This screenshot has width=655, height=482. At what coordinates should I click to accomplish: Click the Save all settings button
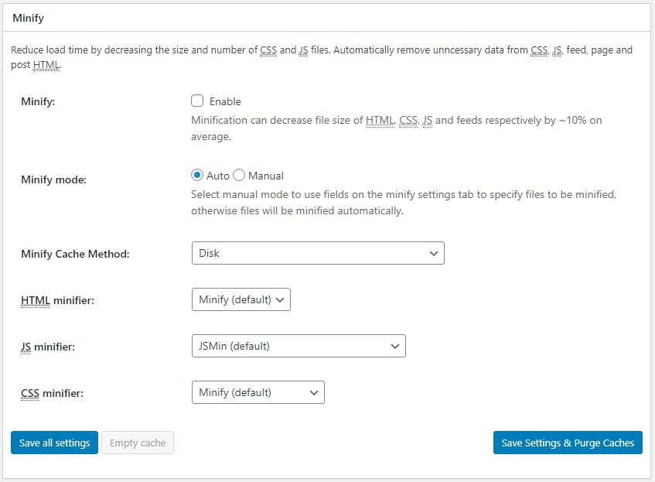pos(53,443)
